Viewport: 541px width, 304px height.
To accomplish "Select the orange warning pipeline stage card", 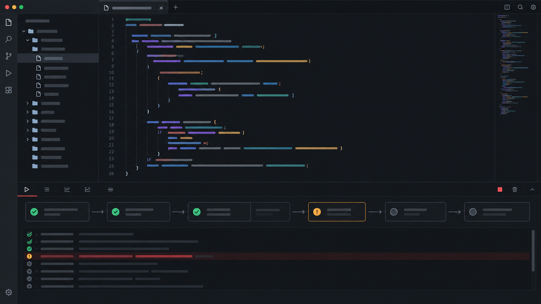I will point(337,212).
